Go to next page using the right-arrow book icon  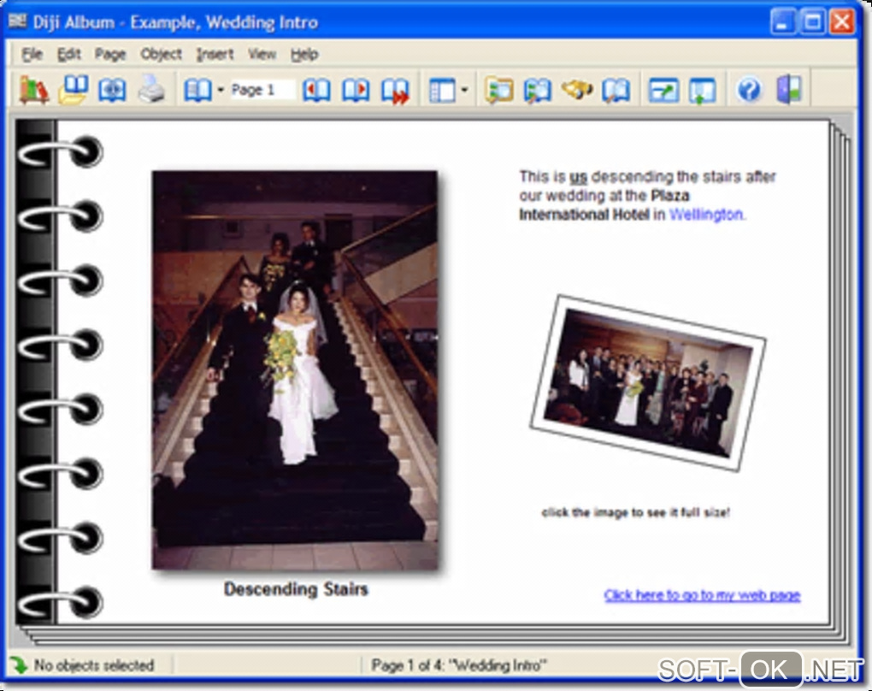click(356, 90)
